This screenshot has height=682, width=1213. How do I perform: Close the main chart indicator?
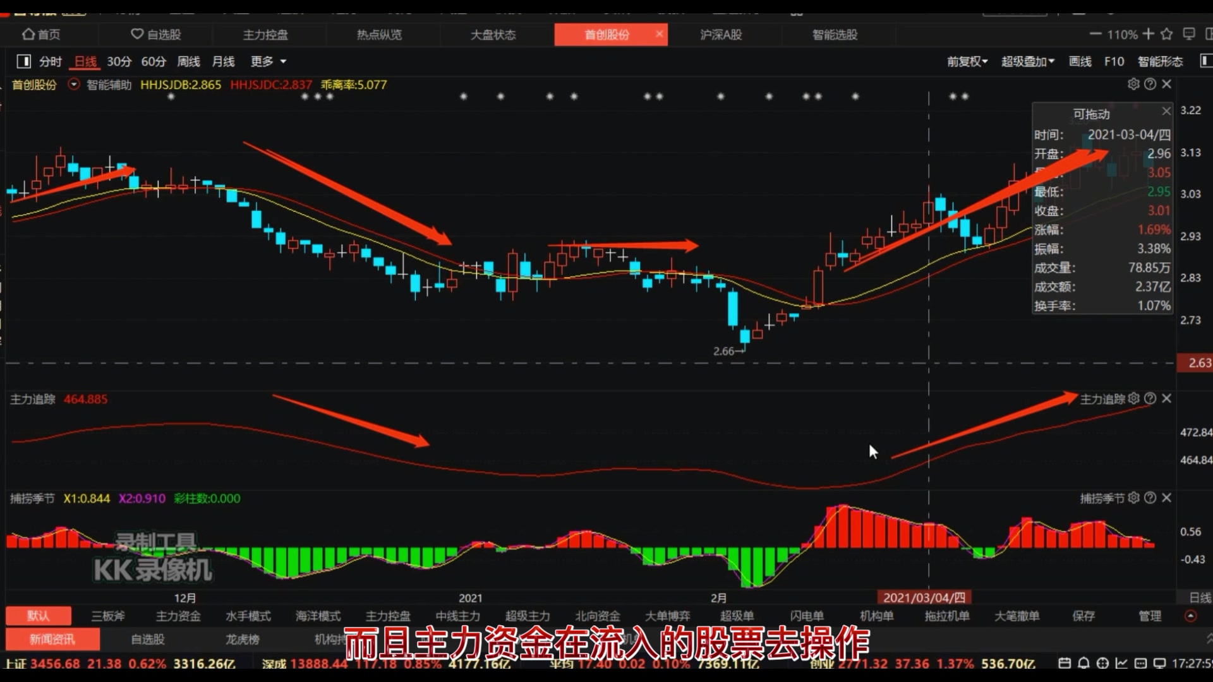[x=1167, y=84]
